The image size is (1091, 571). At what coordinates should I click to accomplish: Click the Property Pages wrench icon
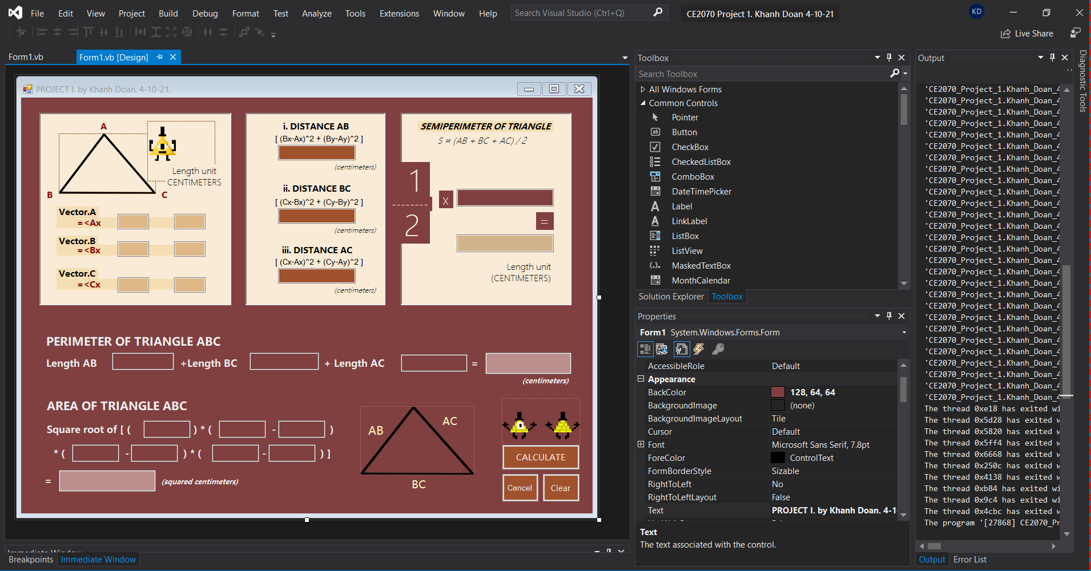718,349
